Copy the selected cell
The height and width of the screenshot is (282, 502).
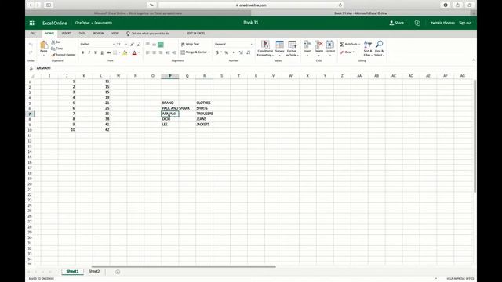pyautogui.click(x=57, y=49)
